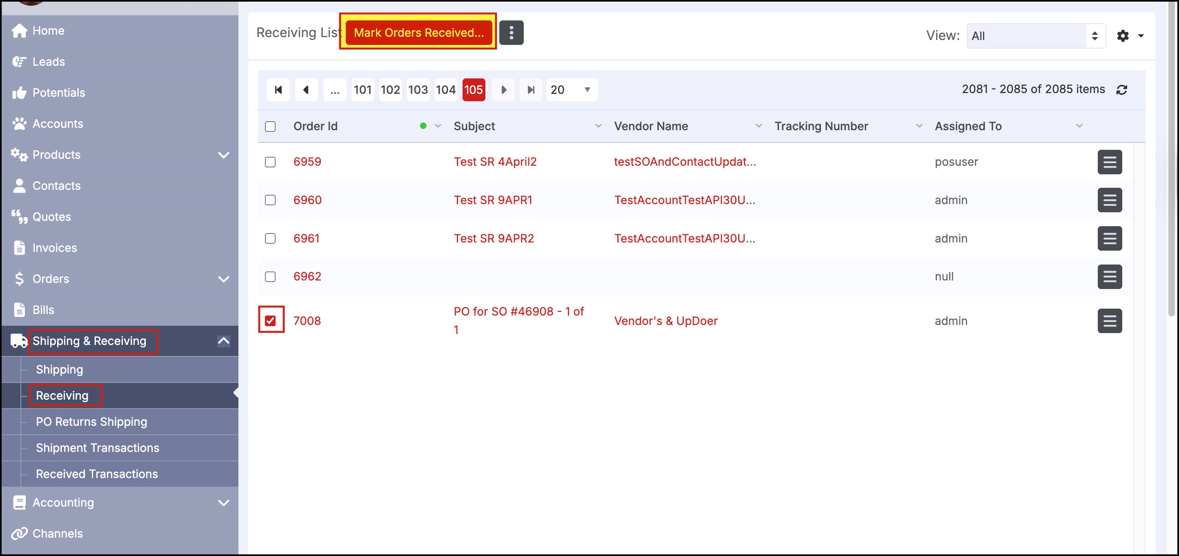This screenshot has height=556, width=1179.
Task: Click the three-dot more actions icon
Action: [x=511, y=33]
